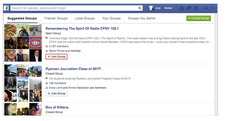Click the 'Open Group' label under CFNY group
The height and width of the screenshot is (121, 225).
(53, 33)
